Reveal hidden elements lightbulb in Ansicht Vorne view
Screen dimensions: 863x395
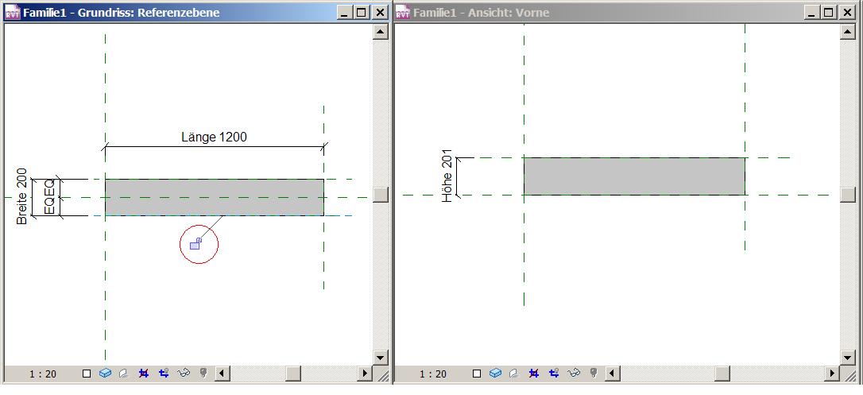pos(594,374)
